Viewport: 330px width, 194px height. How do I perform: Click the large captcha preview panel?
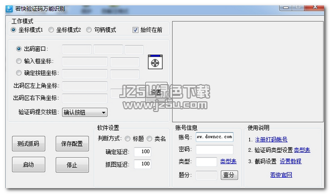tap(248, 71)
